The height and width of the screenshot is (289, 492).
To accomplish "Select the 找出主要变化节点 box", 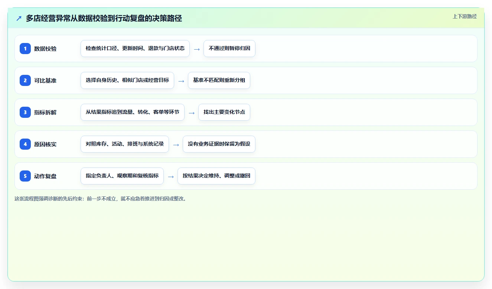I will [x=224, y=112].
